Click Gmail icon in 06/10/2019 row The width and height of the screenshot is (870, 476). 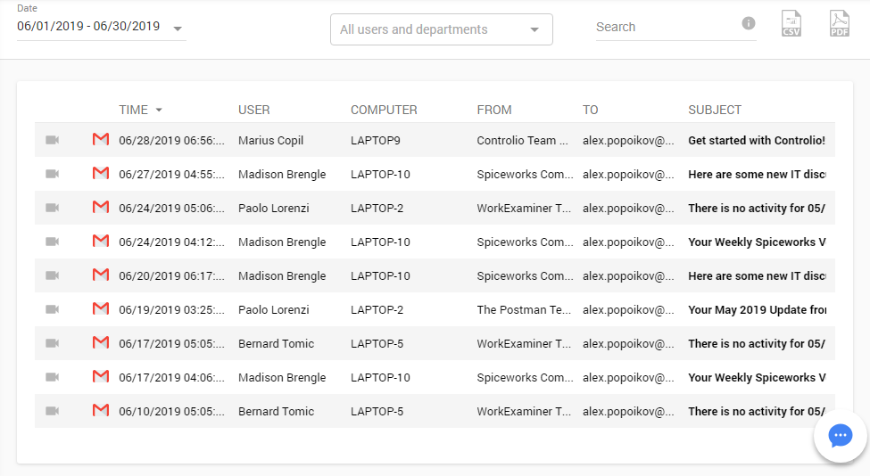point(101,411)
